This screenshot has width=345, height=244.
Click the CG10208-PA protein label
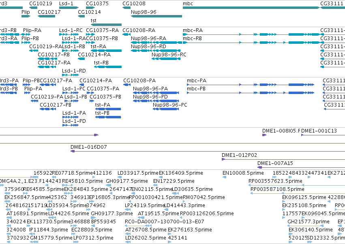[x=139, y=81]
